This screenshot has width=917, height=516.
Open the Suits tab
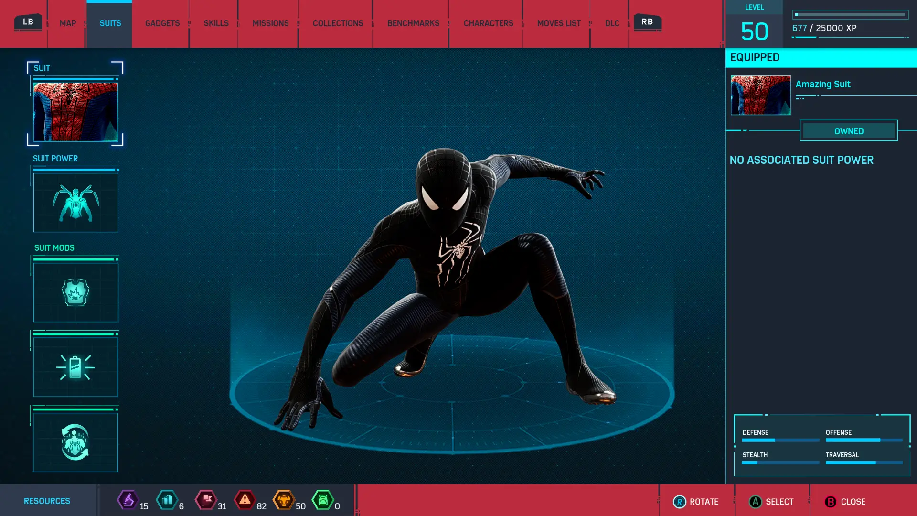coord(110,23)
